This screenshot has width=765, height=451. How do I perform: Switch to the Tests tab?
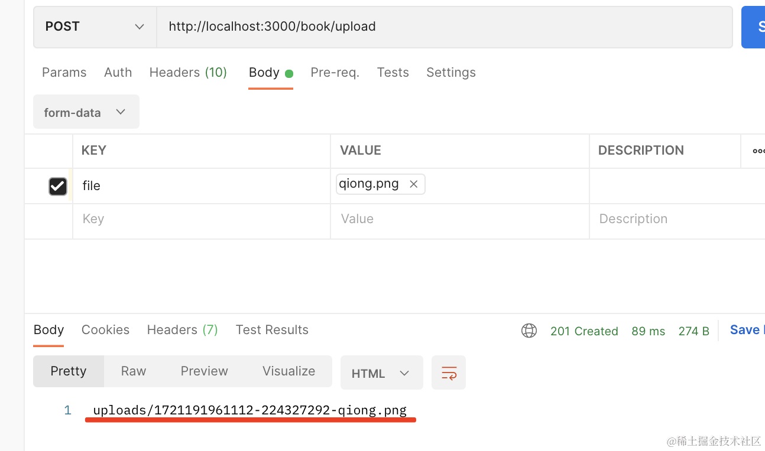pyautogui.click(x=393, y=73)
